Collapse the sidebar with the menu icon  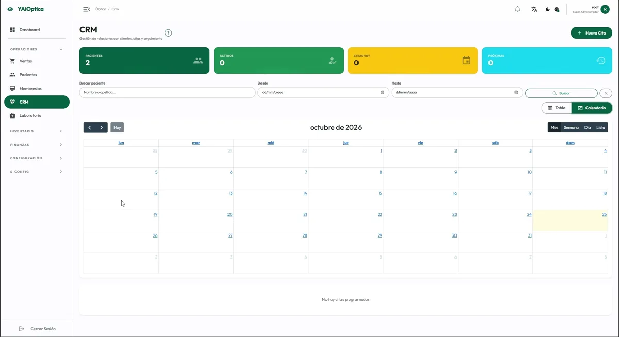click(x=87, y=9)
